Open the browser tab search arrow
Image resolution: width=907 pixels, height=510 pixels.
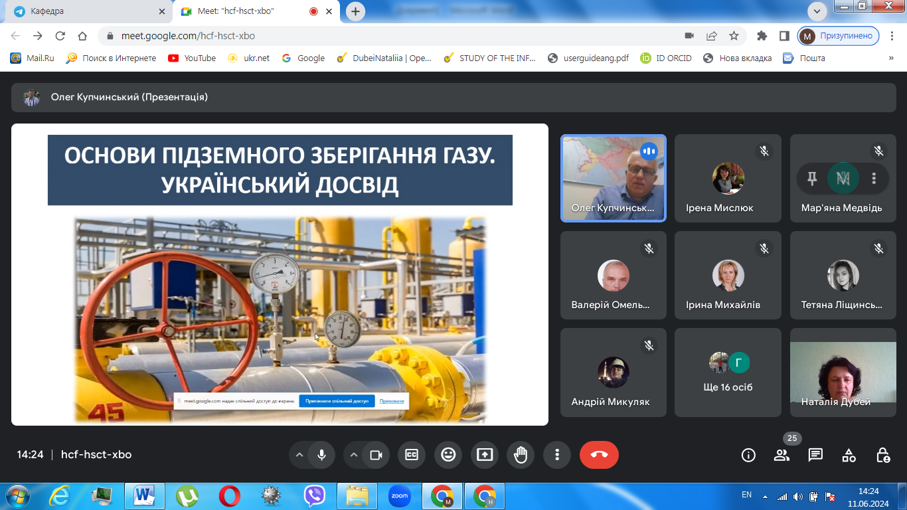816,11
